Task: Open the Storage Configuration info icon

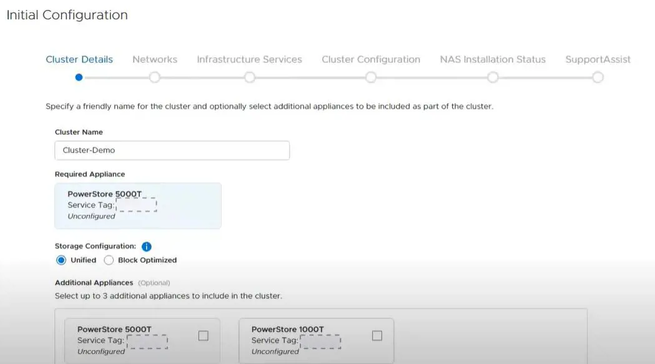Action: [146, 247]
